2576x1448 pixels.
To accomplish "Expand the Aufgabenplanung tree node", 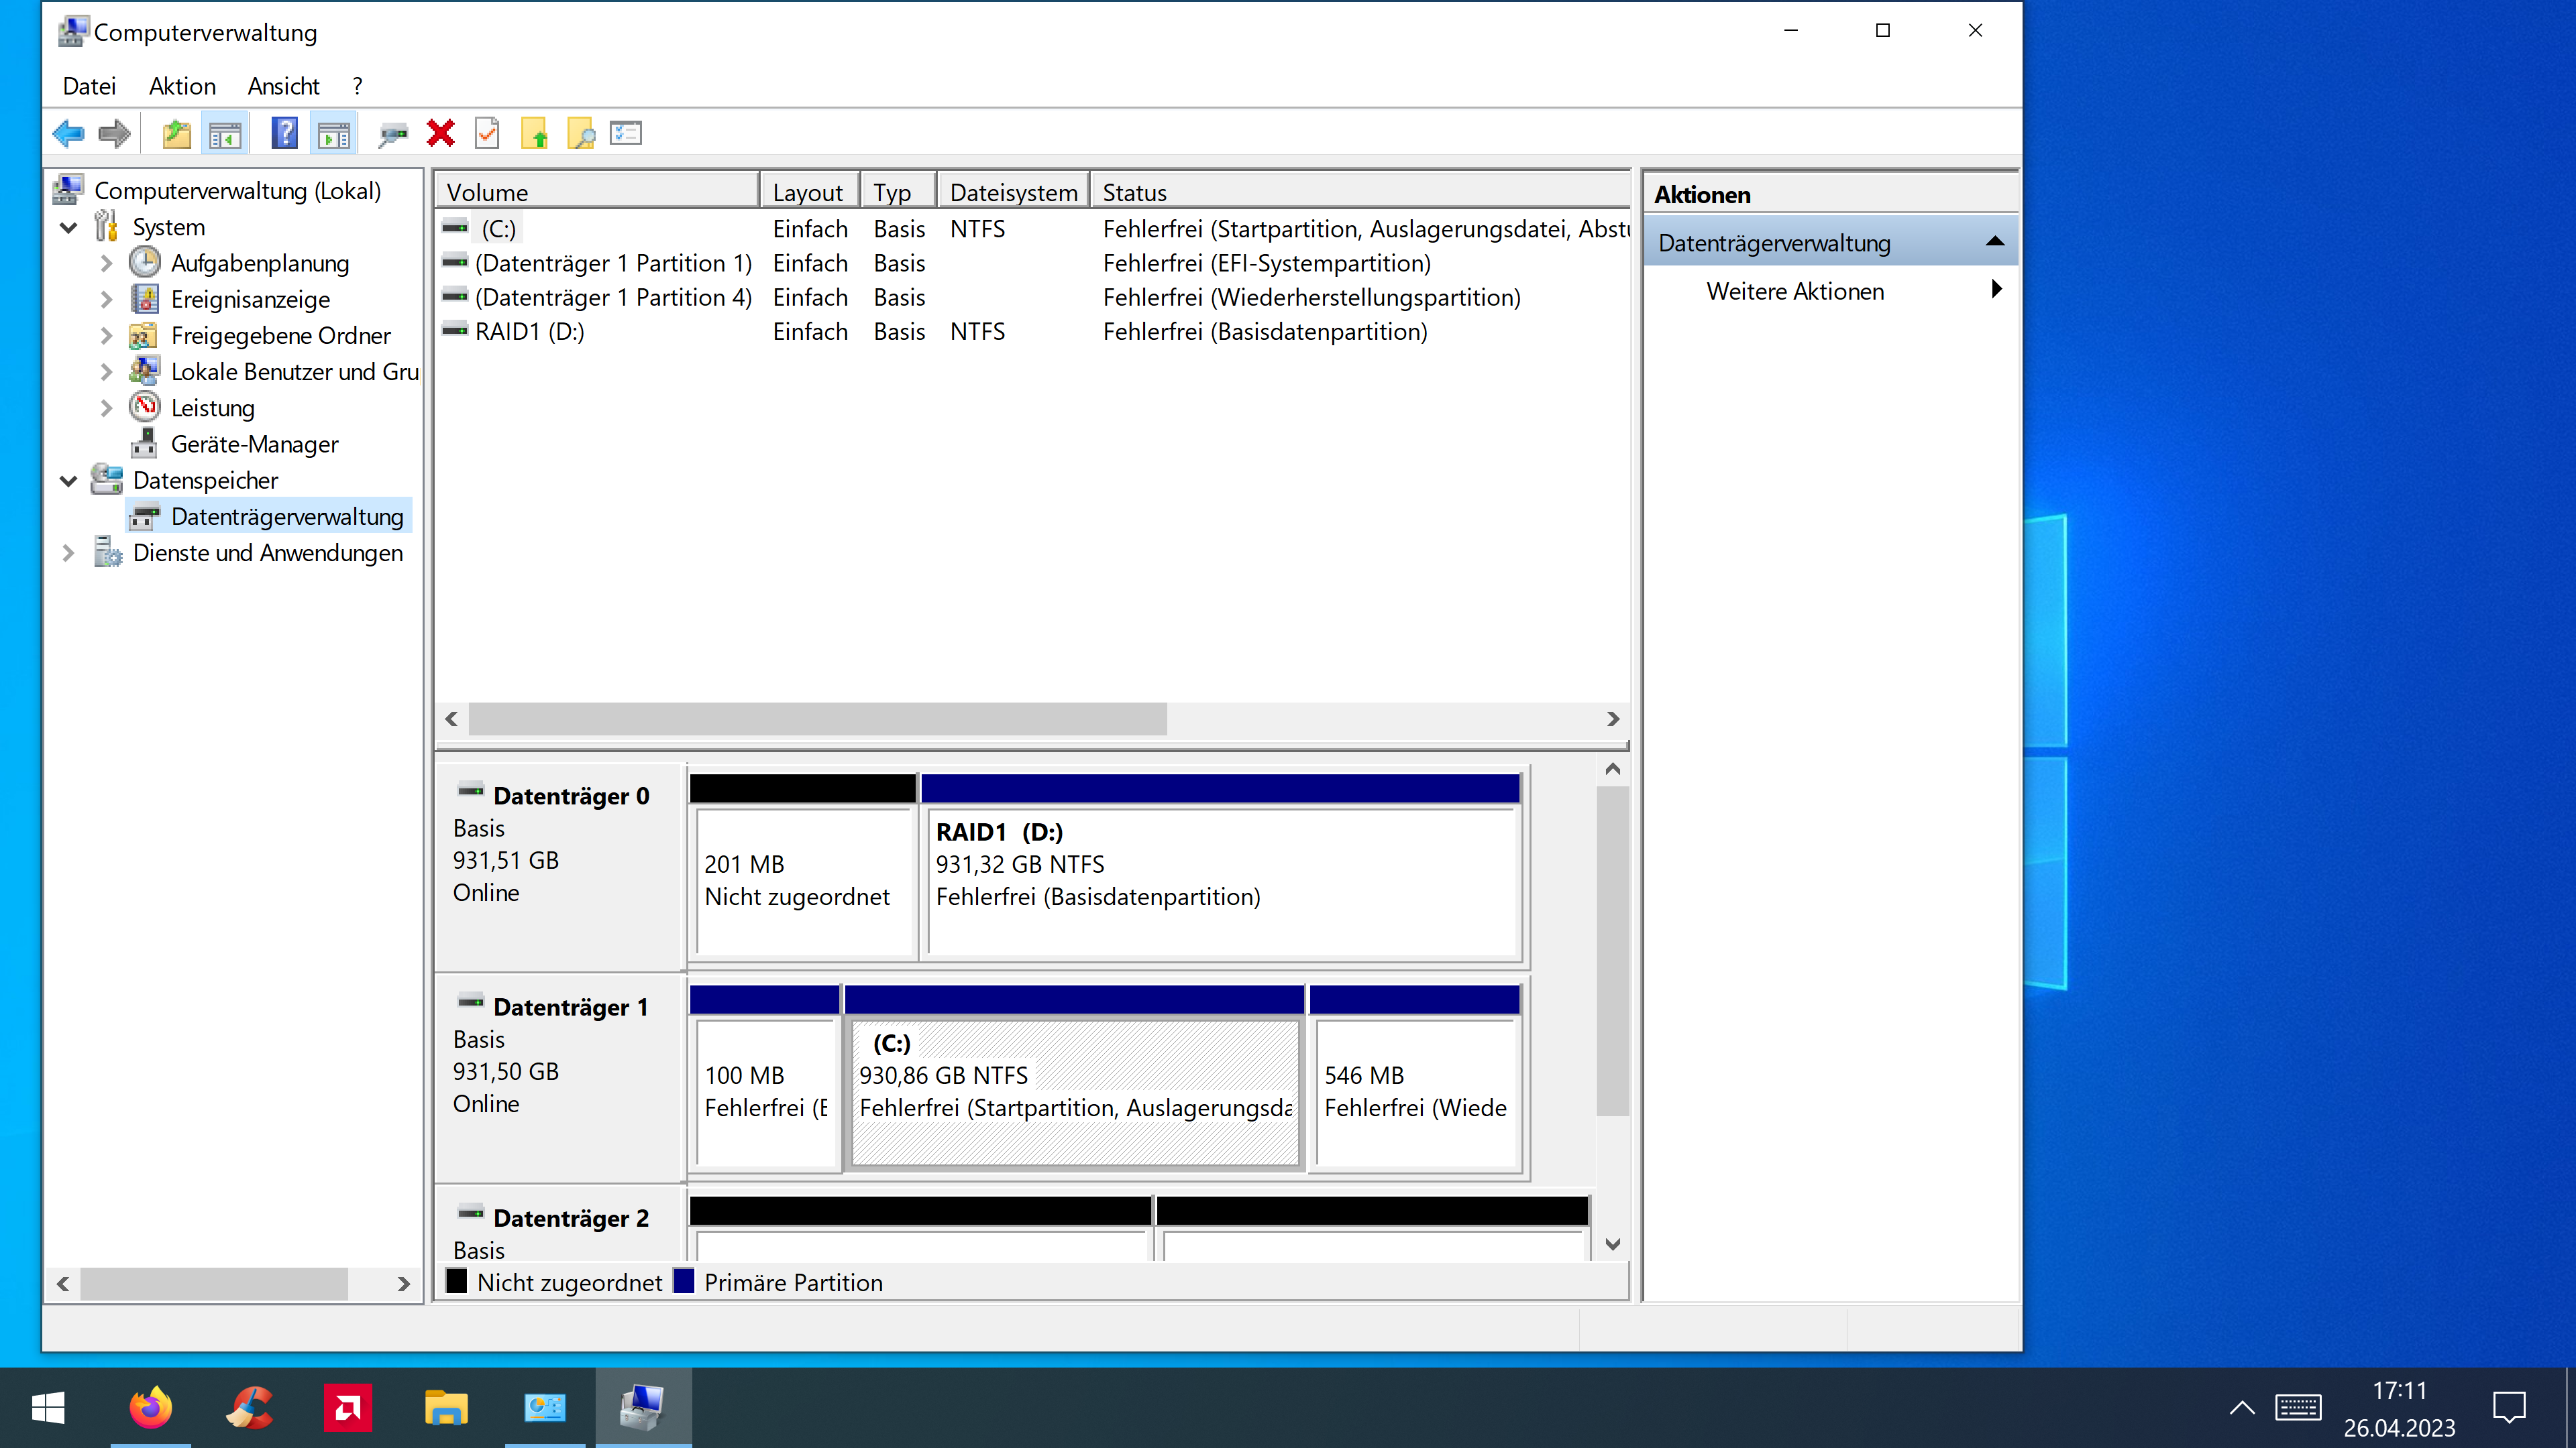I will 106,264.
